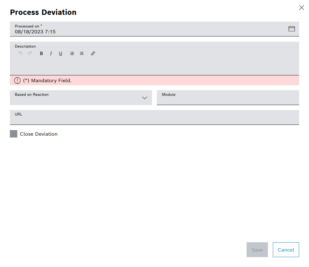Click the undo icon in Description toolbar

coord(20,53)
